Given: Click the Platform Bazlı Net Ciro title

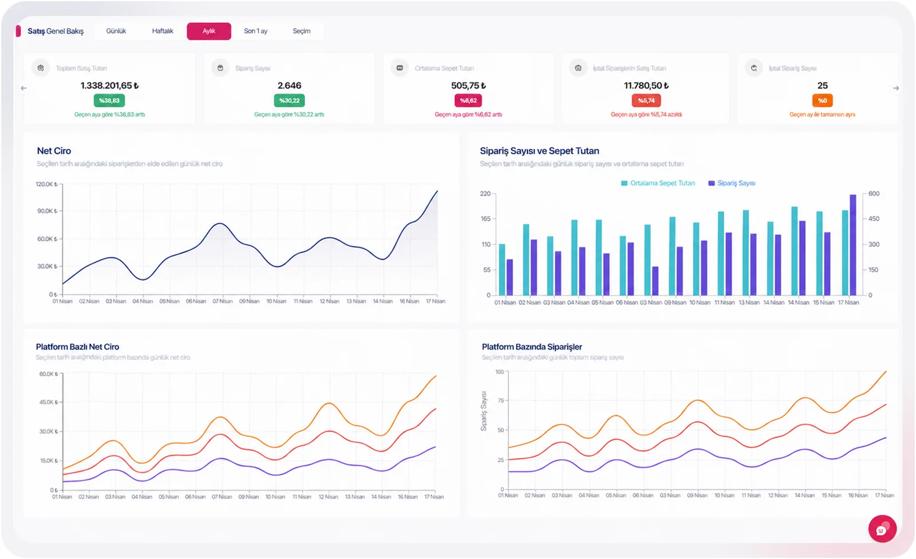Looking at the screenshot, I should pos(77,347).
